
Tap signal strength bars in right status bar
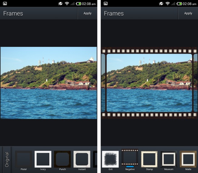coord(173,4)
